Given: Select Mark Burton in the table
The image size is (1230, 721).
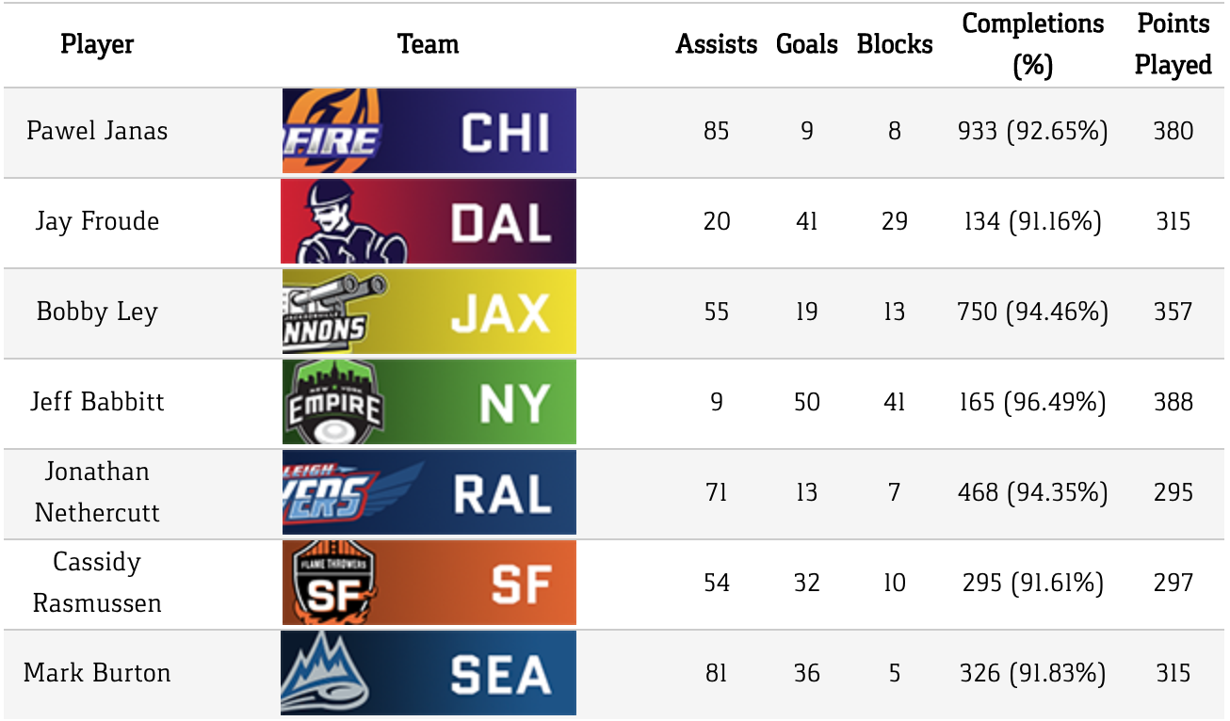Looking at the screenshot, I should [97, 673].
